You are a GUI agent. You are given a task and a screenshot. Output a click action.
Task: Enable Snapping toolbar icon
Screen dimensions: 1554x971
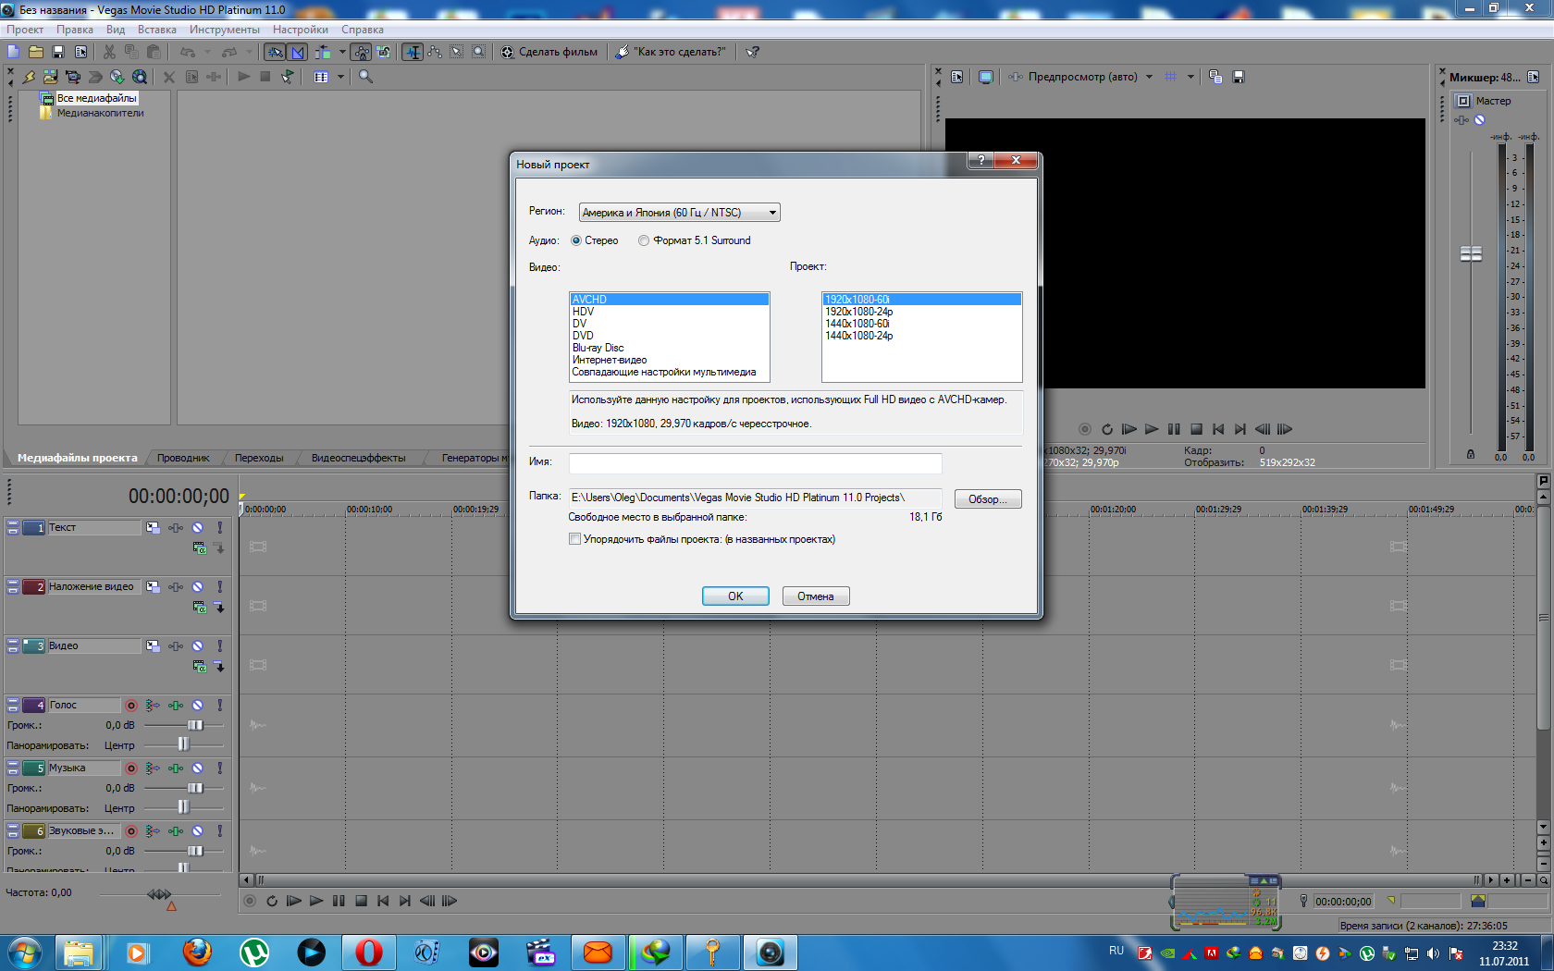click(x=275, y=52)
